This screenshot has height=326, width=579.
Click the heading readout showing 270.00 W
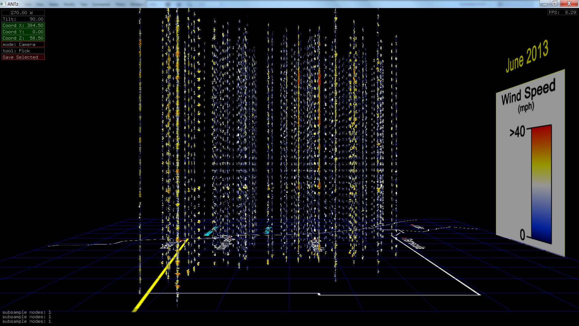[x=23, y=13]
